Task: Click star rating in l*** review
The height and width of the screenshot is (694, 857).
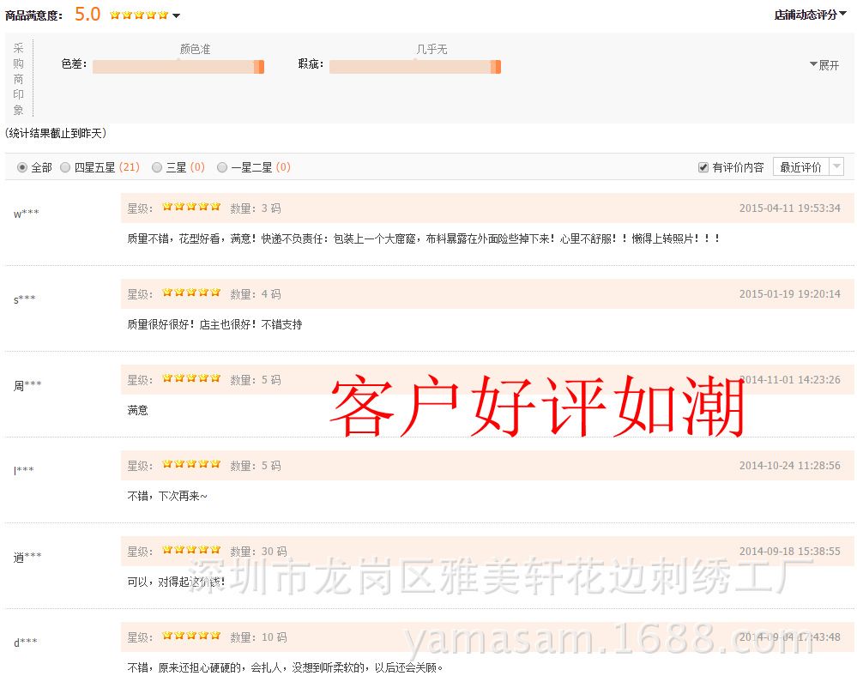Action: coord(191,465)
